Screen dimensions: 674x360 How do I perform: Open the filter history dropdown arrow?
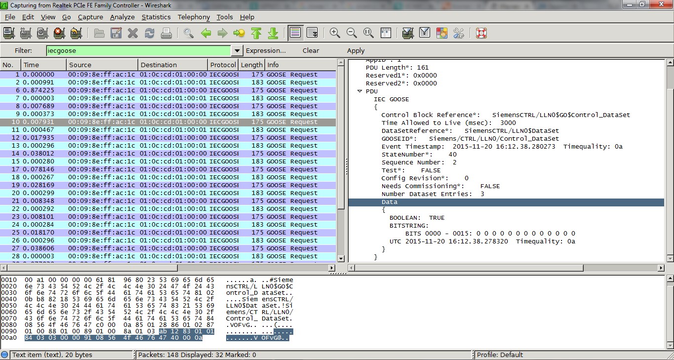[x=237, y=50]
